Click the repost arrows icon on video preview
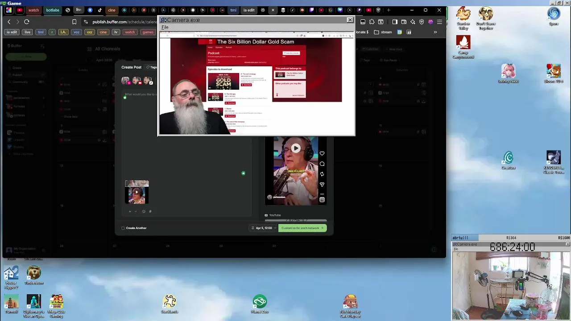The image size is (571, 321). coord(322,174)
